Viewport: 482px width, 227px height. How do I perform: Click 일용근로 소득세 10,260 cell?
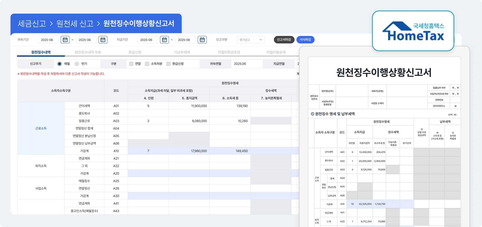point(230,121)
